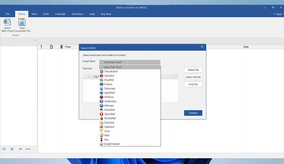Open the Buy Now ribbon tab

point(106,14)
